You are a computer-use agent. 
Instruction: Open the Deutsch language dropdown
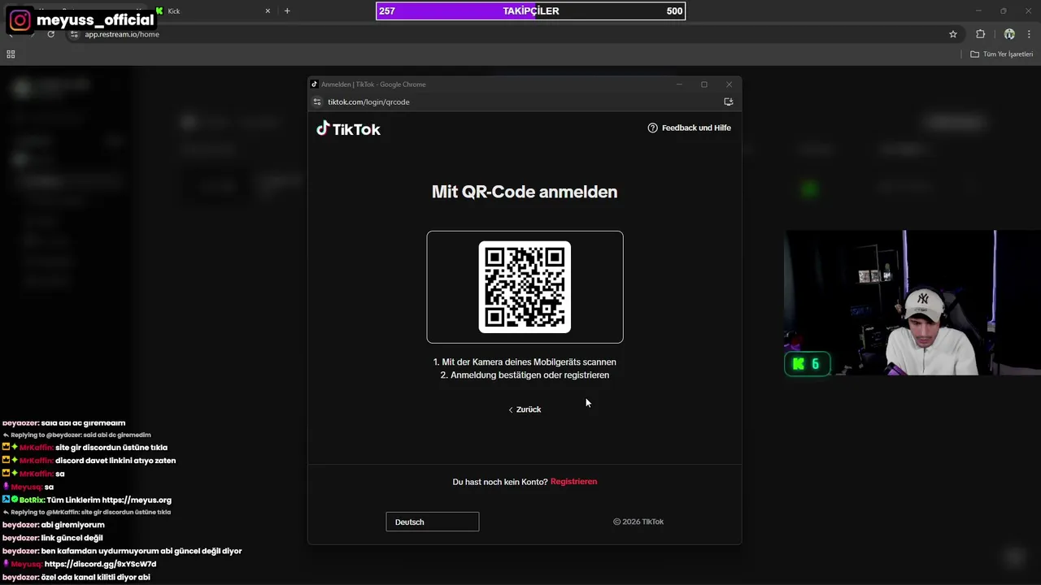(x=432, y=522)
